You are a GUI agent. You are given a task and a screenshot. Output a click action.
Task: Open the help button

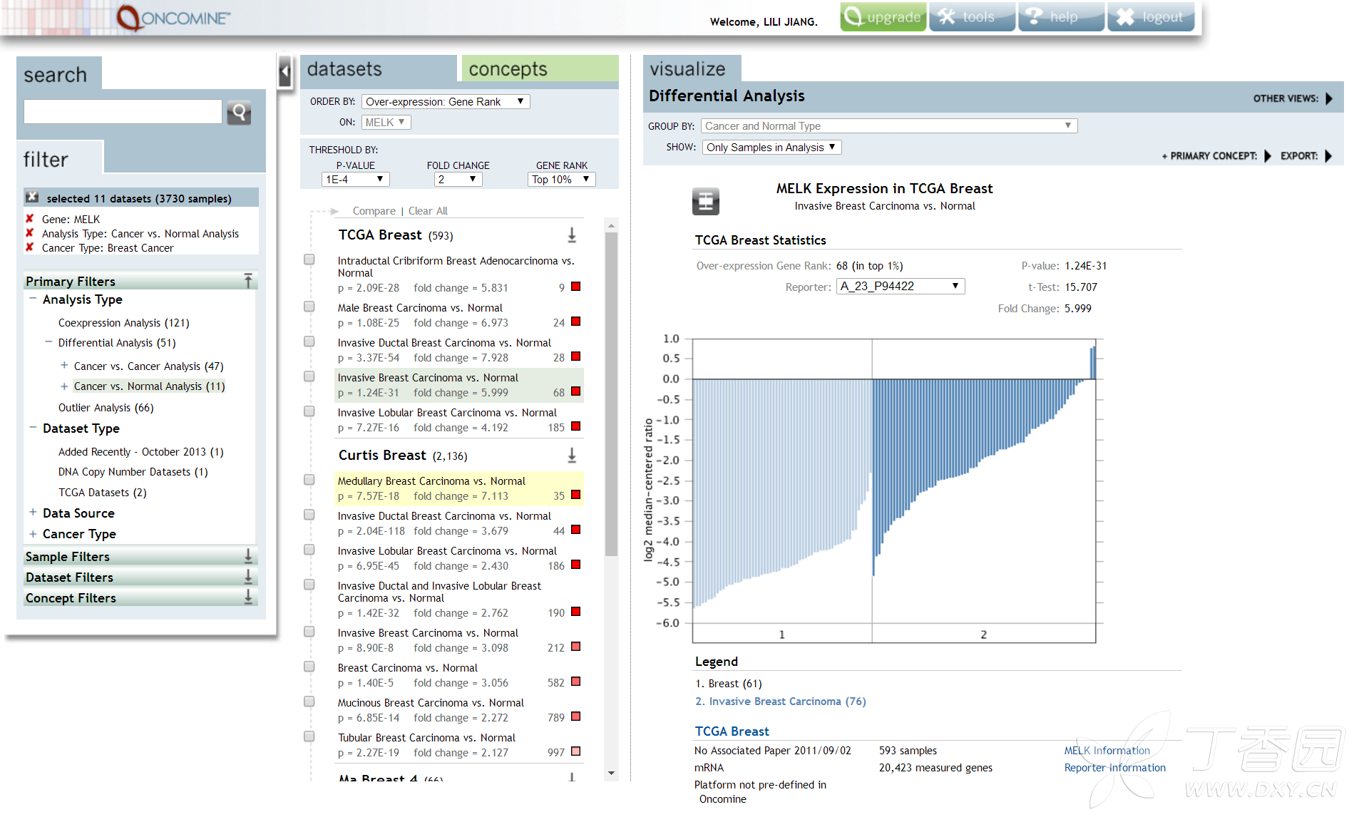point(1061,17)
